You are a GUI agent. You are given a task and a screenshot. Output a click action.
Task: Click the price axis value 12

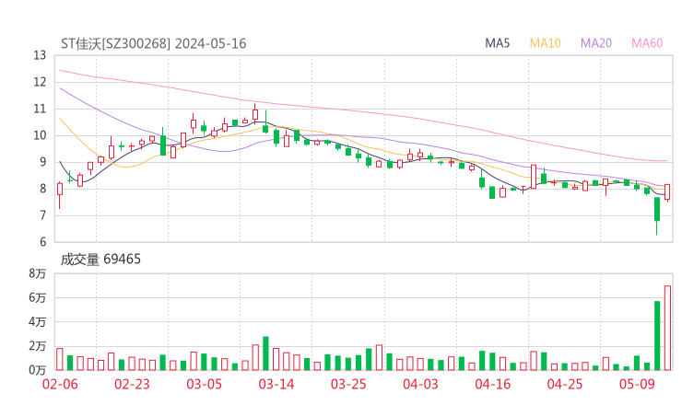[40, 82]
